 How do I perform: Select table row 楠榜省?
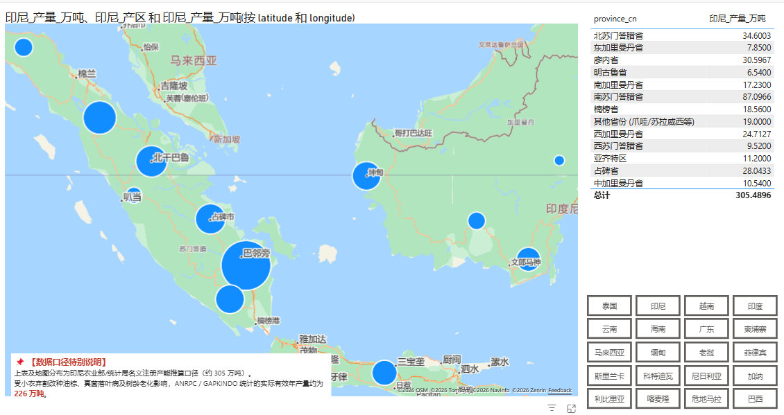pyautogui.click(x=682, y=109)
